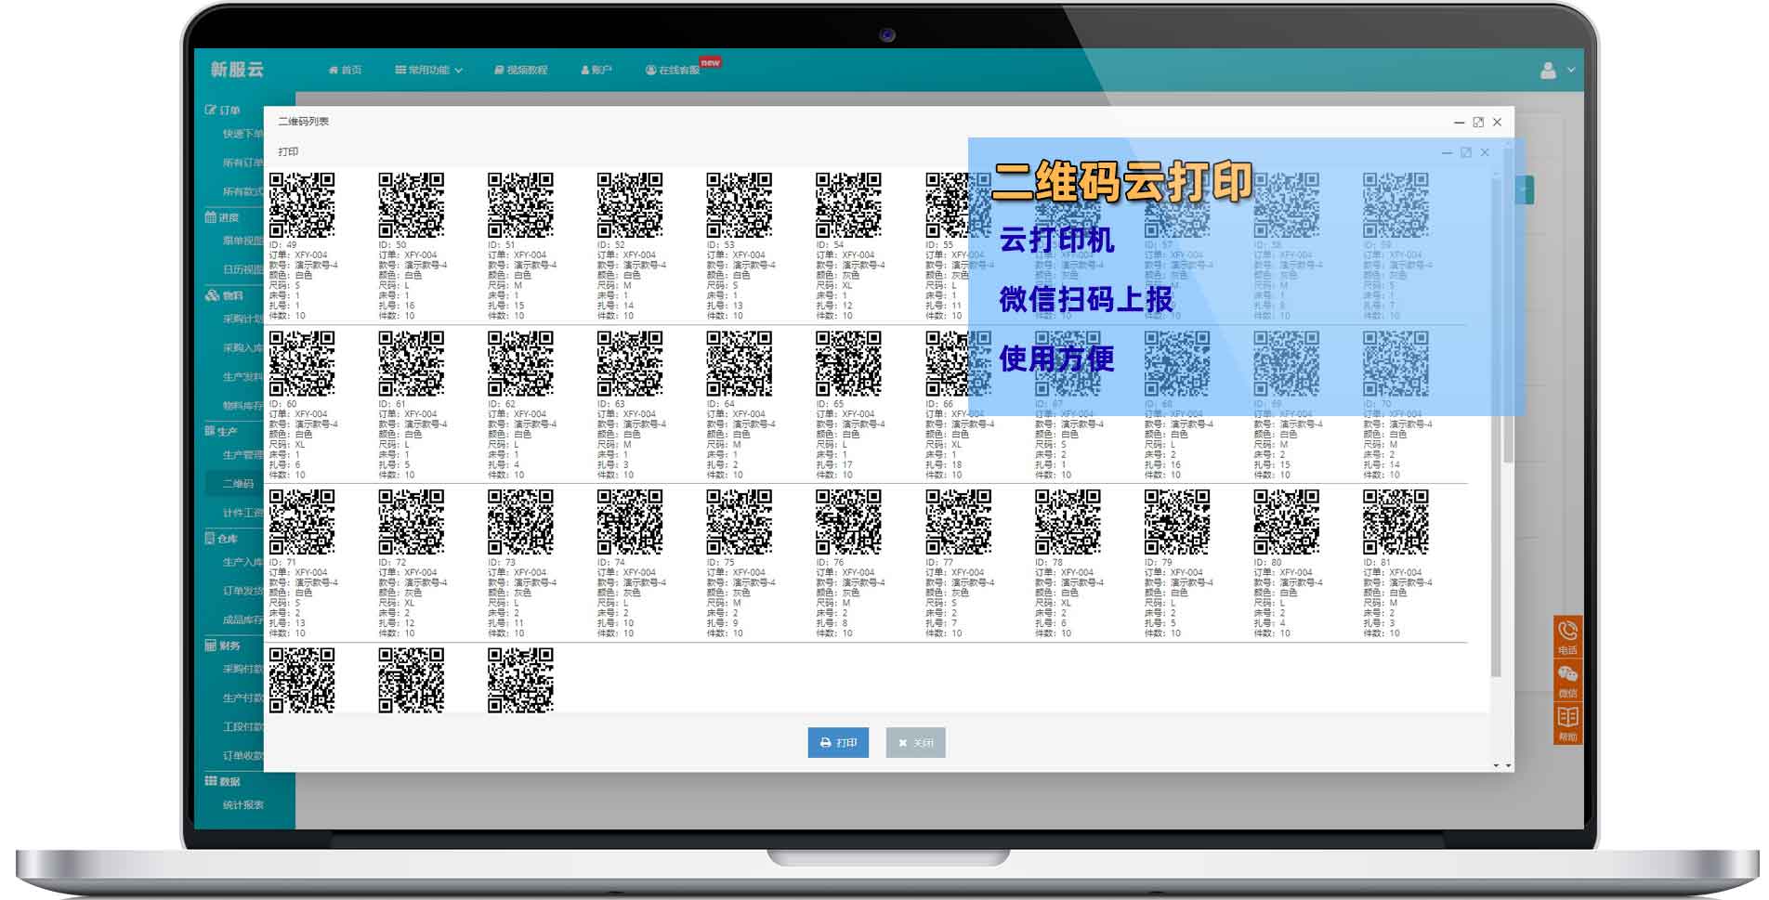Go to 首页 in the top navigation

click(x=347, y=69)
